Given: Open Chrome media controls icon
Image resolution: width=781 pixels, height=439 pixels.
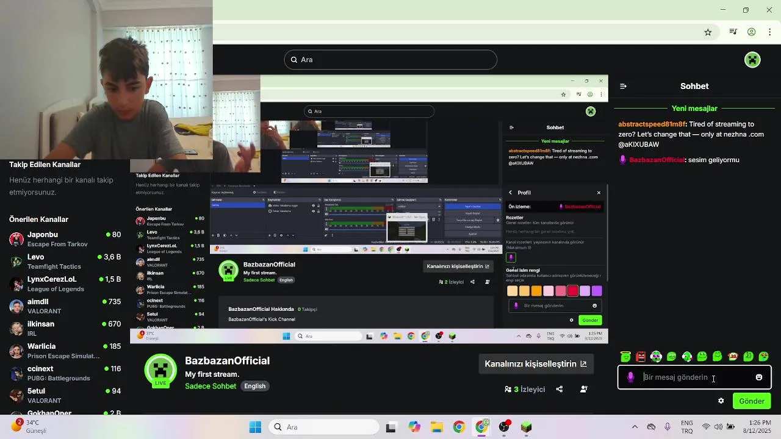Looking at the screenshot, I should [x=733, y=32].
